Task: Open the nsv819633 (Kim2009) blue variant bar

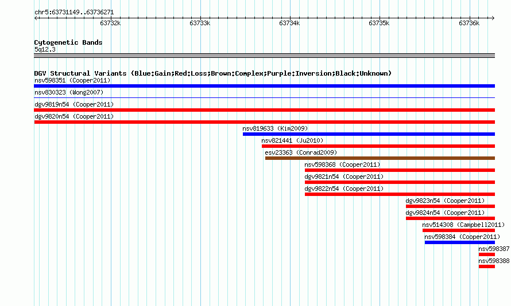Action: pos(369,134)
